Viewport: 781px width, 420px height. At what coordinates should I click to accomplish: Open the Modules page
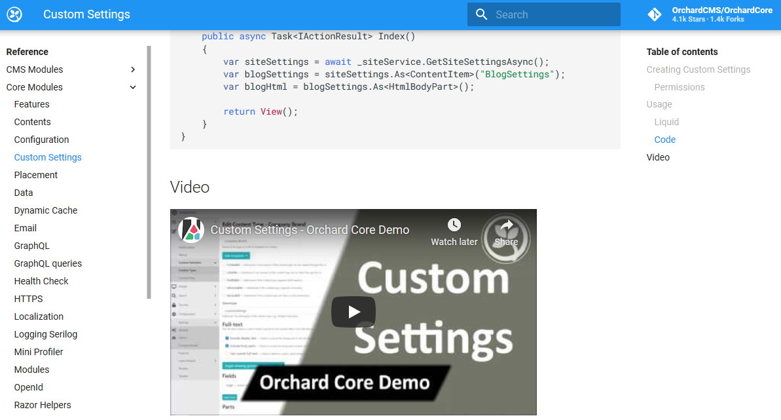[x=32, y=370]
